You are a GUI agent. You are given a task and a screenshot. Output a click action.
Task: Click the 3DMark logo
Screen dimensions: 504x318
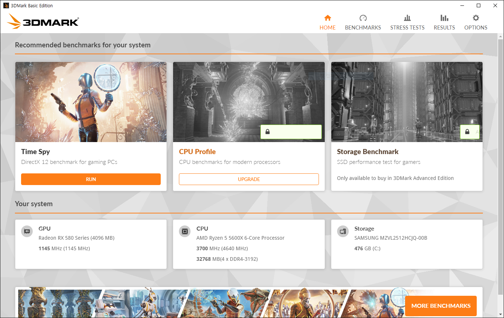point(43,21)
